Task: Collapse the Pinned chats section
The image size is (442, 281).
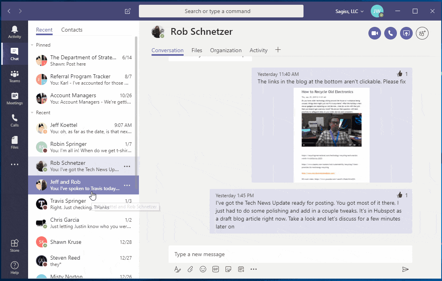Action: point(32,45)
